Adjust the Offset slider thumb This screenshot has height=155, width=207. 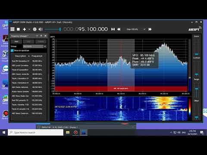point(197,117)
